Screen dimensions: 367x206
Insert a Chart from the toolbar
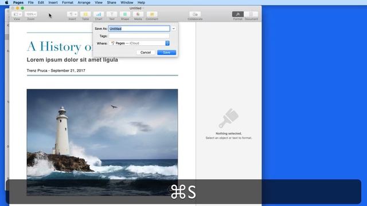coord(99,14)
